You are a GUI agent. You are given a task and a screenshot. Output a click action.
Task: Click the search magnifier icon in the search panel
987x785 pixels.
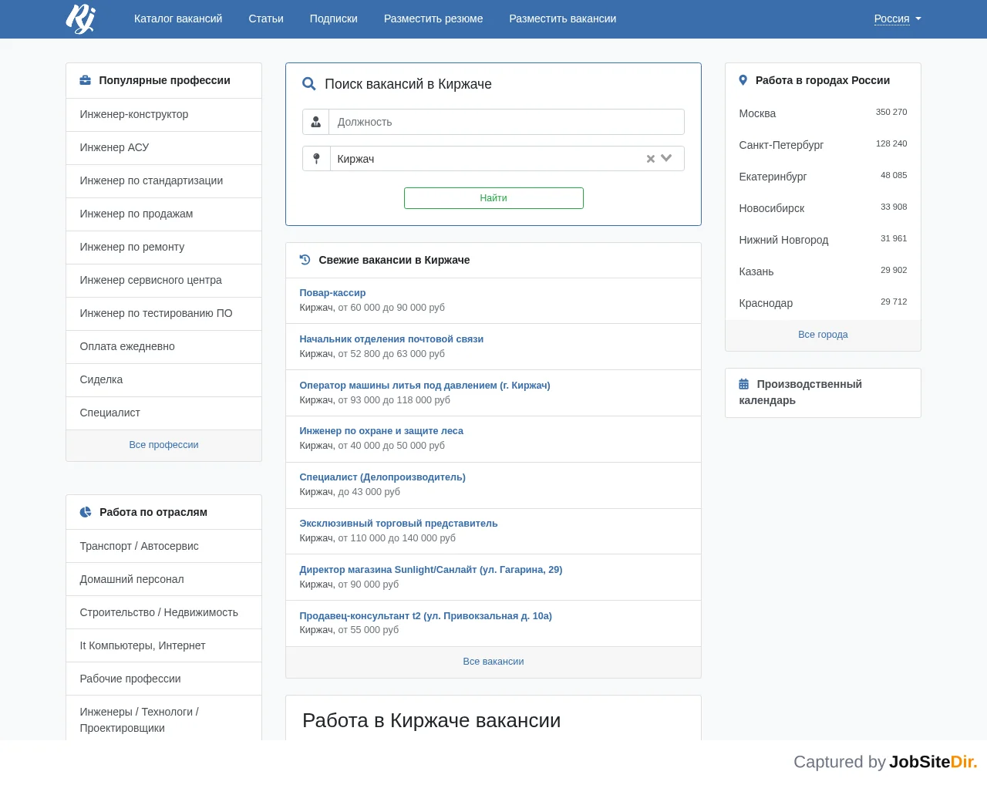tap(309, 84)
